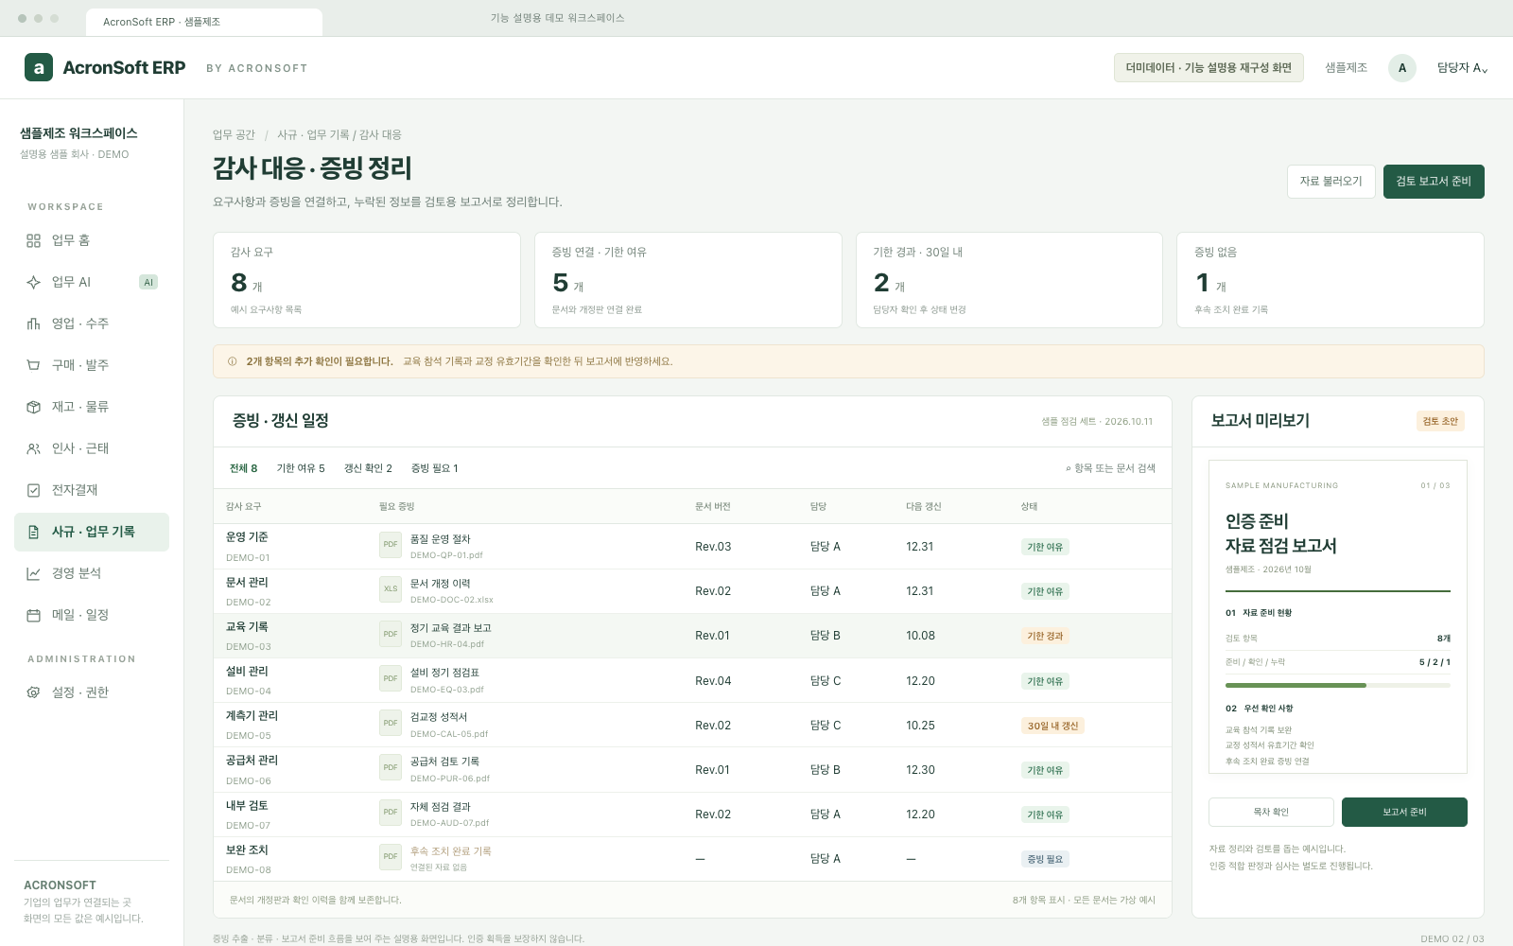1513x946 pixels.
Task: Click 담당 C in the 계측기 관리 row
Action: tap(826, 726)
